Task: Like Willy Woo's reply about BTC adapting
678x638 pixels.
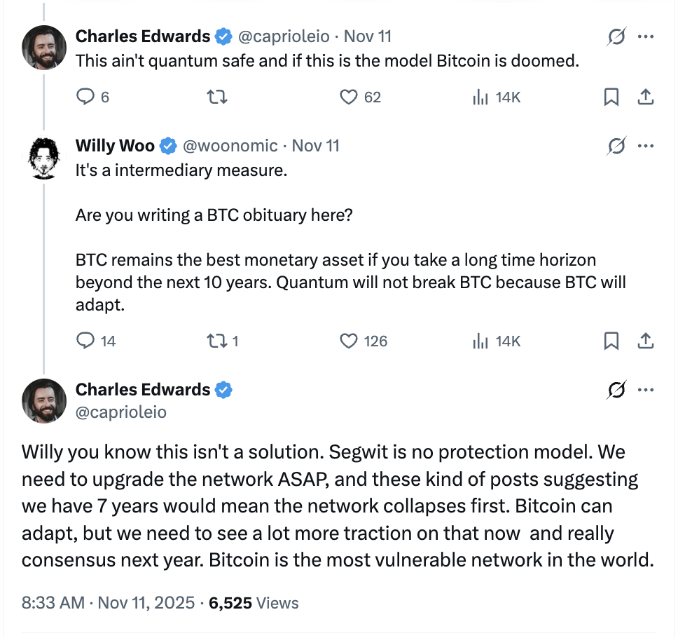Action: [348, 341]
